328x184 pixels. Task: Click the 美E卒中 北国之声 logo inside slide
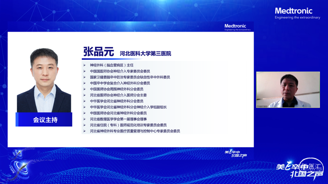tap(235, 154)
